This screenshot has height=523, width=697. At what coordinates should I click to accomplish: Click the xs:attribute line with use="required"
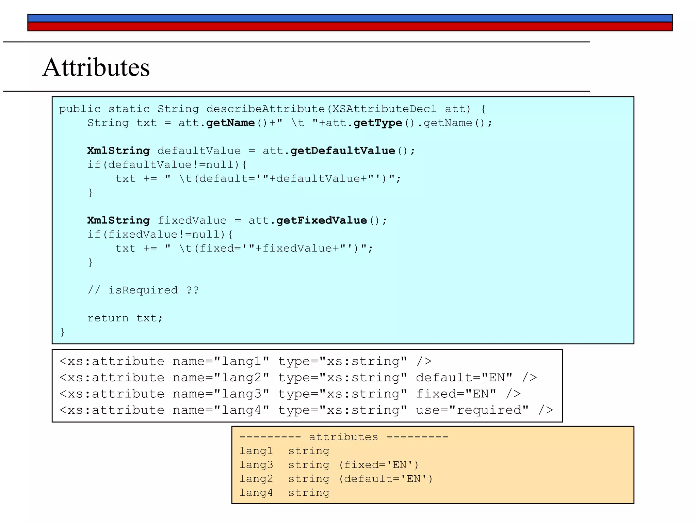[x=306, y=410]
